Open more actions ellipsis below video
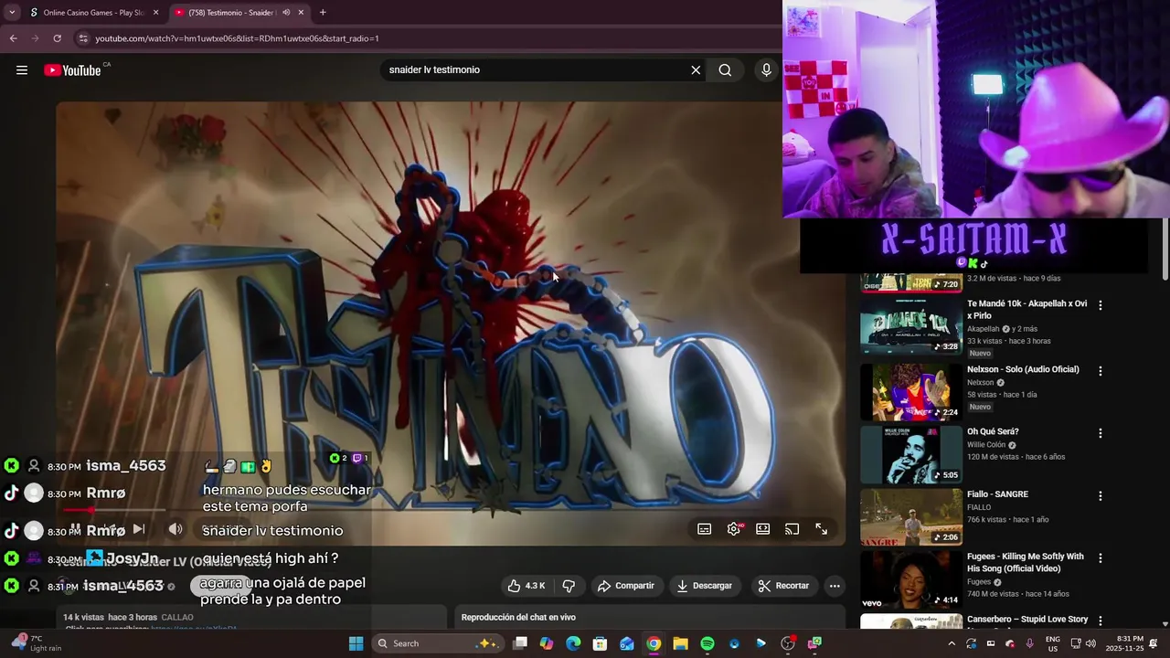The height and width of the screenshot is (658, 1170). pos(835,586)
